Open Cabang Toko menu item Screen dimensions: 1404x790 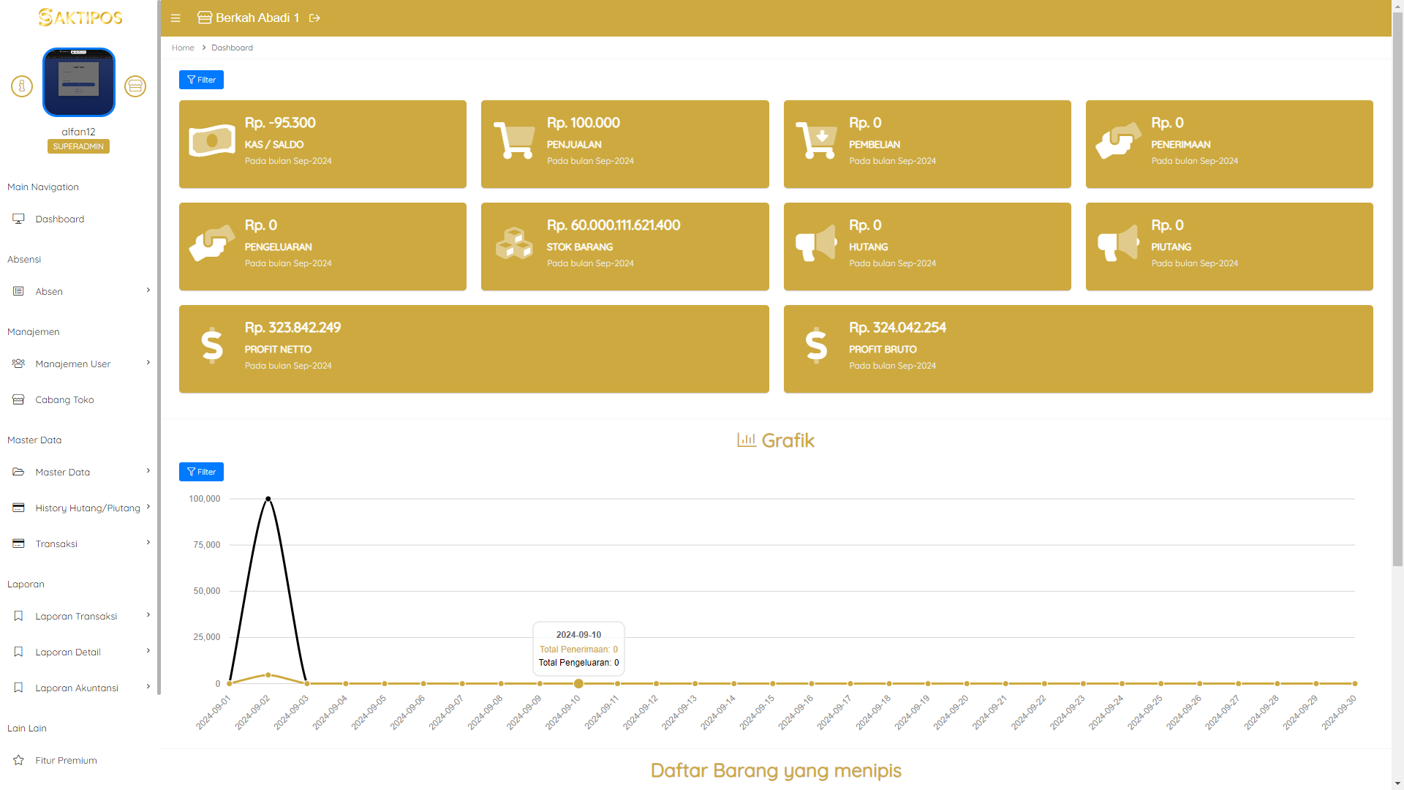[x=64, y=400]
